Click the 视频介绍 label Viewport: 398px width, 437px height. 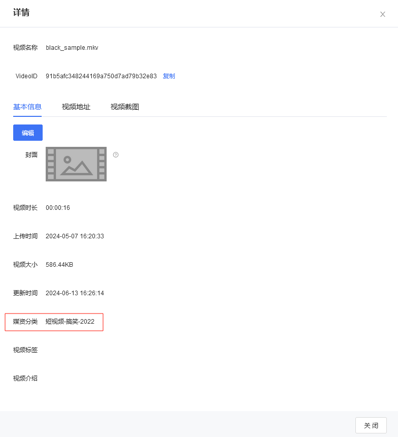(x=25, y=378)
